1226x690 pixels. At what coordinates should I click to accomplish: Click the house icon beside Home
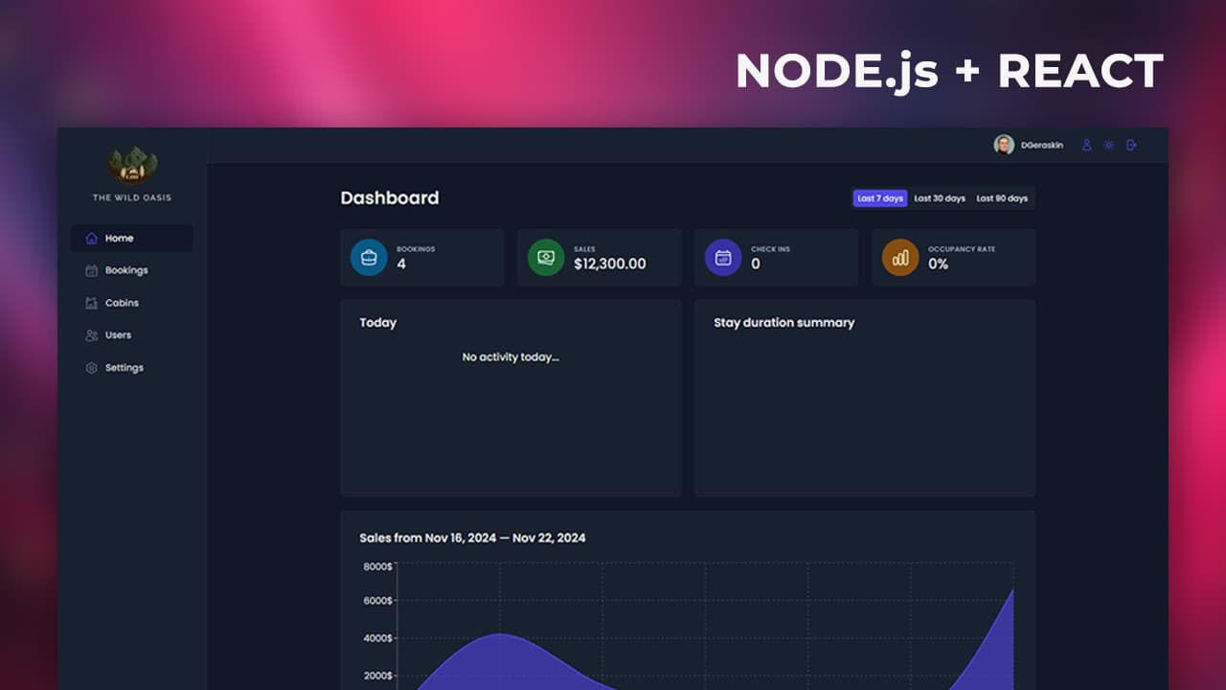click(92, 238)
